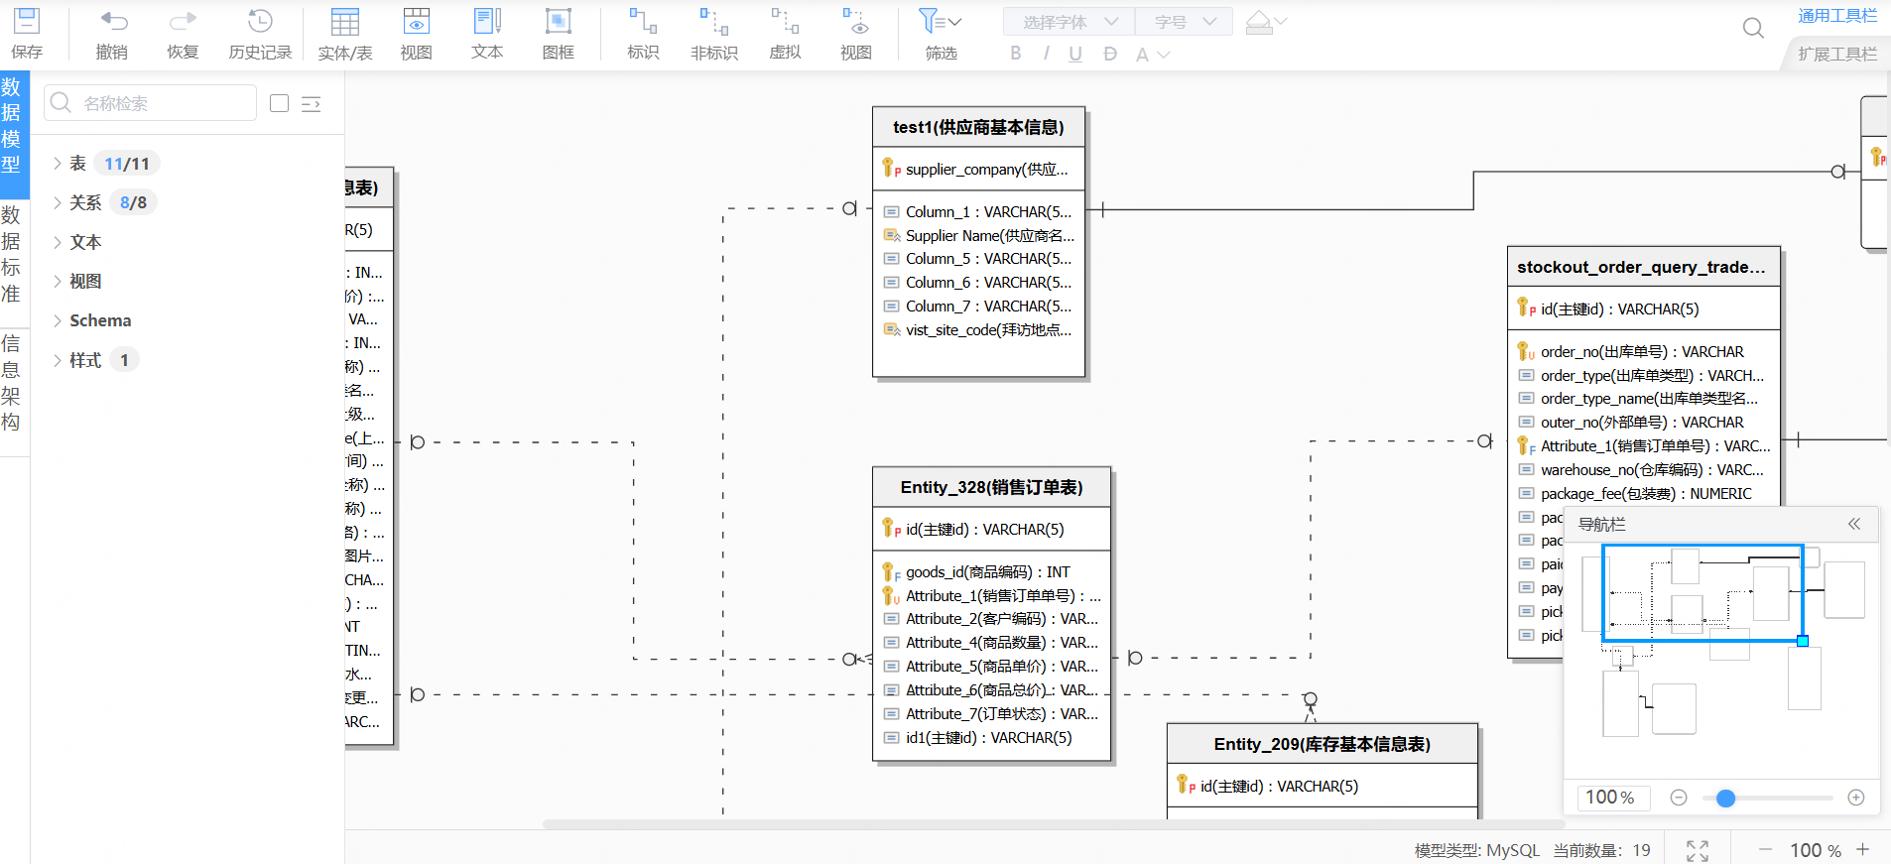Click the fullscreen icon in the status bar
1891x864 pixels.
tap(1698, 850)
